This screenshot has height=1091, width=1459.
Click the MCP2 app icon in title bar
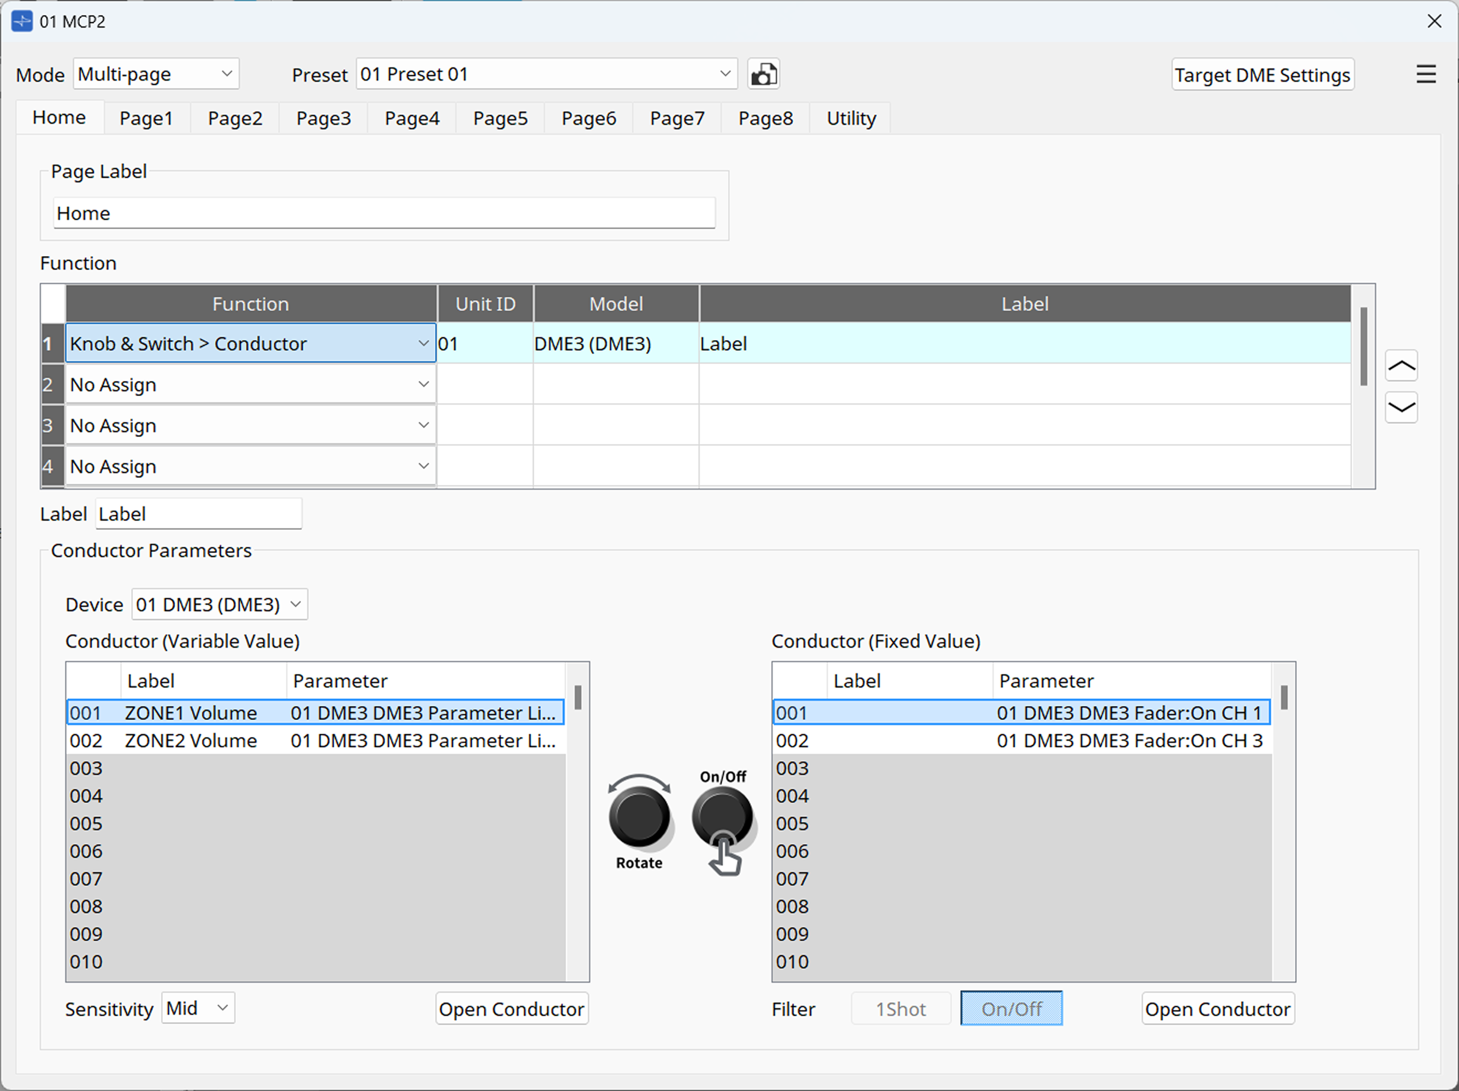[x=22, y=21]
